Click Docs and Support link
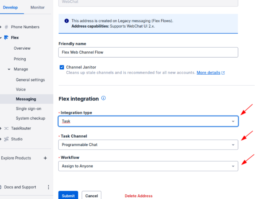This screenshot has width=263, height=199. pos(20,187)
